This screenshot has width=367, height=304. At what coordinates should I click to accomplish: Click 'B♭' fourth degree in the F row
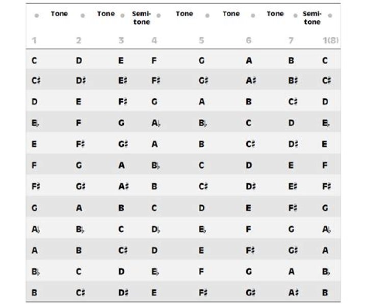click(x=155, y=165)
